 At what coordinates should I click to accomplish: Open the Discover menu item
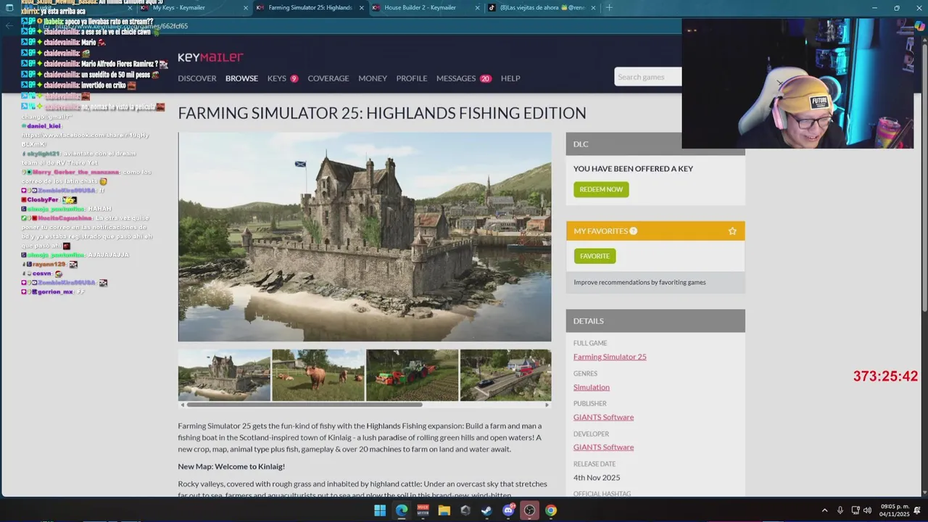point(197,78)
